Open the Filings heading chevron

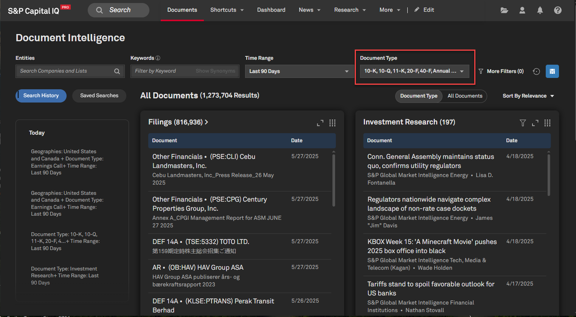(x=206, y=122)
